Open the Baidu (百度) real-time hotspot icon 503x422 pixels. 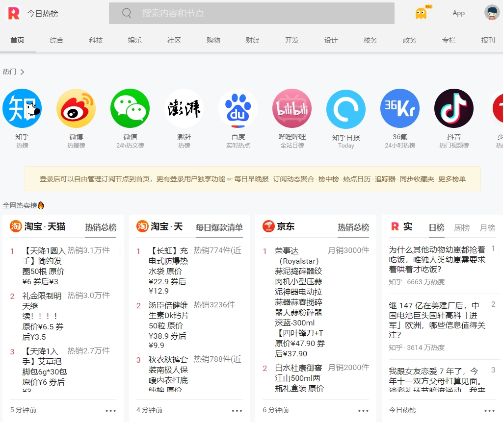[238, 108]
